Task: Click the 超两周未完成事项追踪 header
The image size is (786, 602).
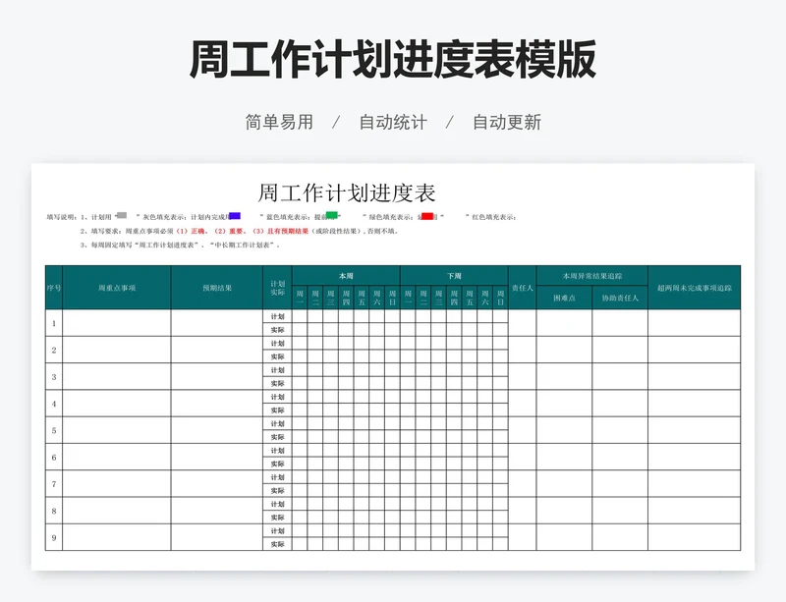Action: pos(695,288)
